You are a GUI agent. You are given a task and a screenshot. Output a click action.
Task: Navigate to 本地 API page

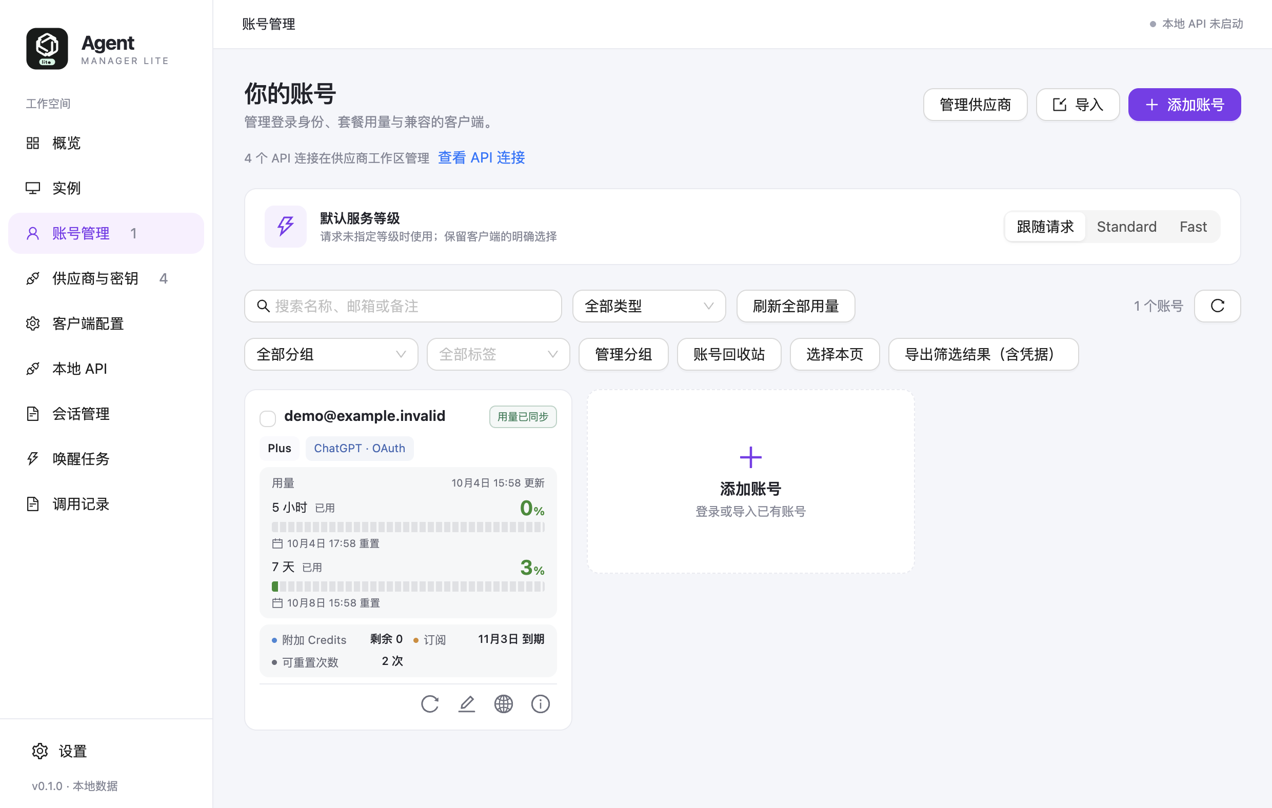(106, 369)
